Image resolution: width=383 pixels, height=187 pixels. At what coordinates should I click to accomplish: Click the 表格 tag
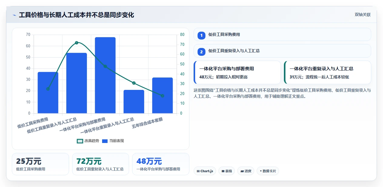click(x=227, y=171)
